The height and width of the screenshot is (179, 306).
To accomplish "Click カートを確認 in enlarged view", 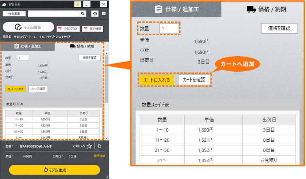I will [195, 80].
